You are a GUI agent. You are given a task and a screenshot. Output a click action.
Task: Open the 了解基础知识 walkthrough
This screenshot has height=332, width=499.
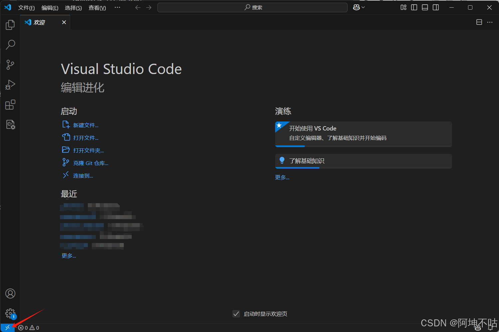pyautogui.click(x=364, y=161)
